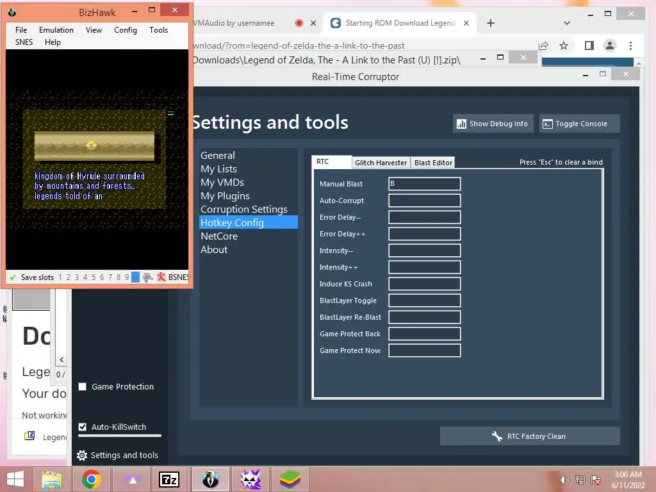The image size is (656, 492).
Task: Click the BlastLayer Toggle hotkey field
Action: tap(425, 300)
